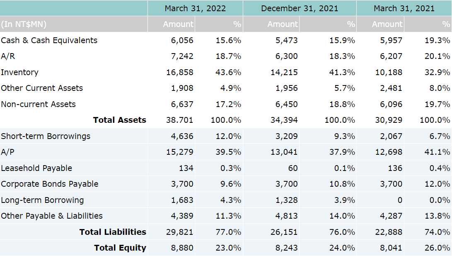Viewport: 452px width, 256px height.
Task: Select the Long-term Borrowing row label
Action: click(x=42, y=200)
